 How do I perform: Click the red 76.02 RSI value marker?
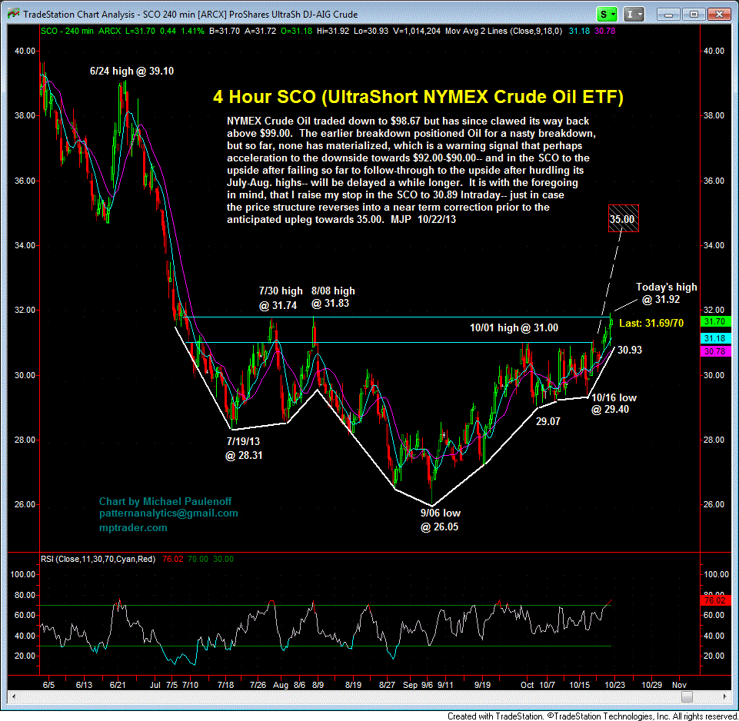pyautogui.click(x=715, y=600)
